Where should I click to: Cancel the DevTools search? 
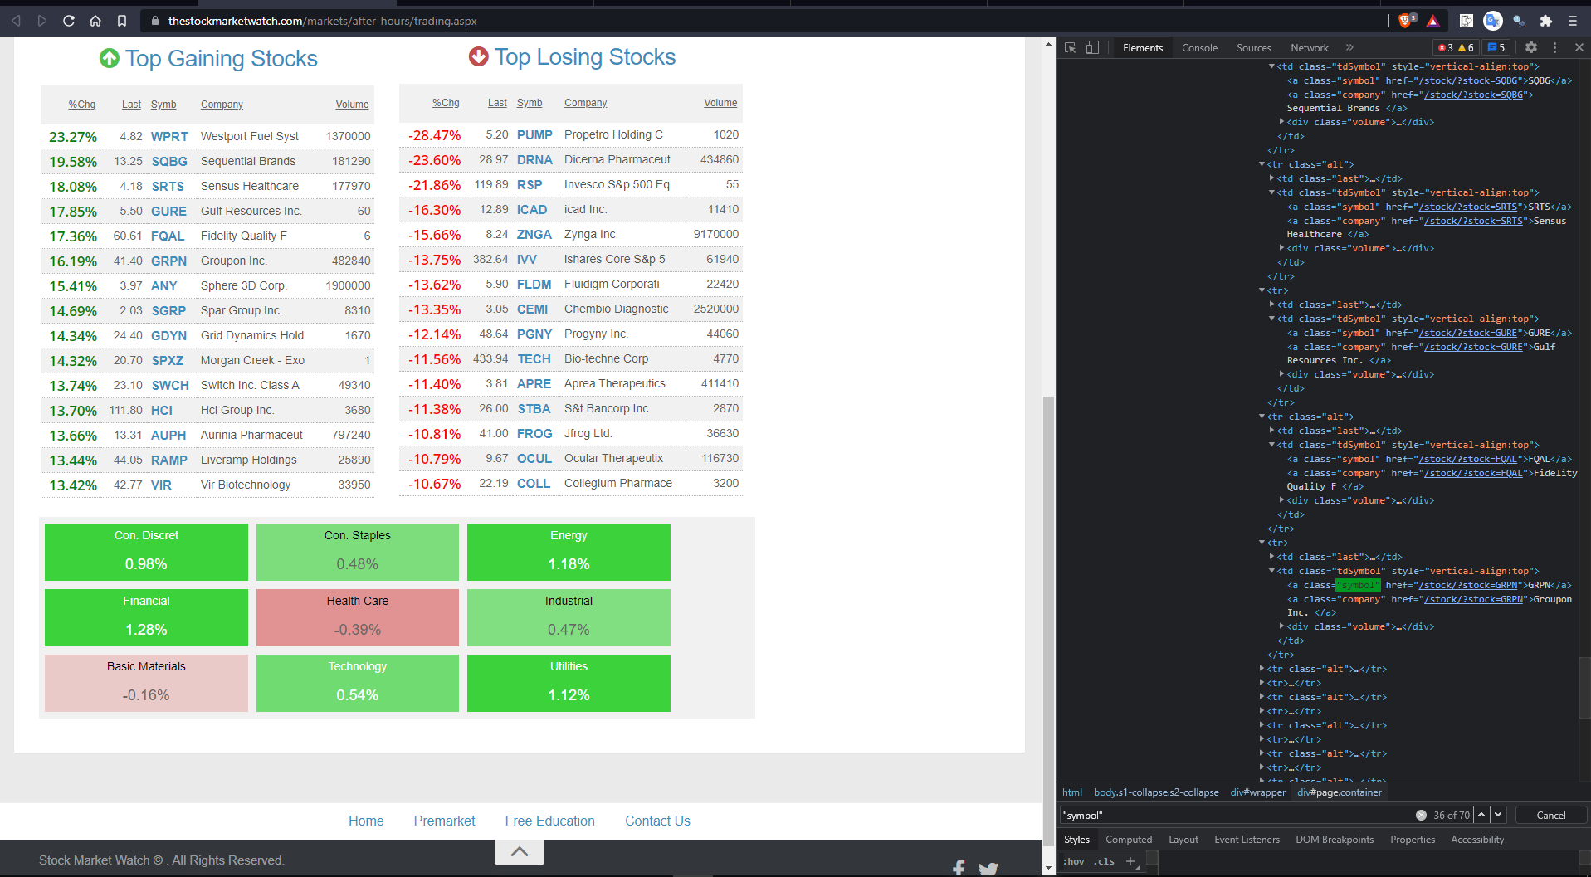coord(1550,815)
